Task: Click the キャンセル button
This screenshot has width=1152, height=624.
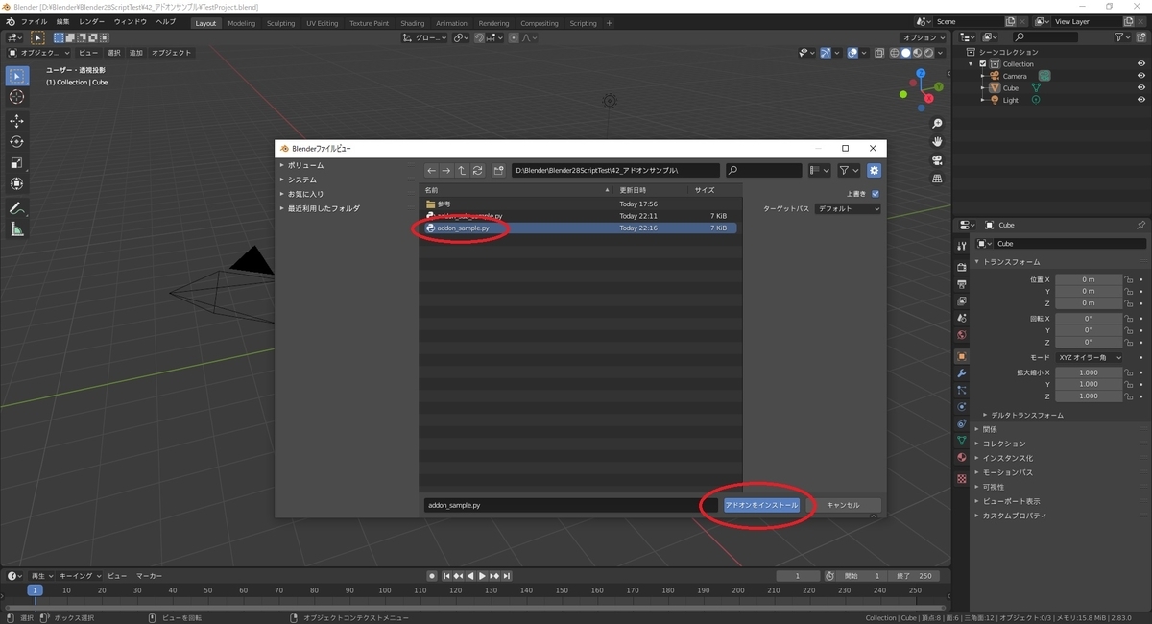Action: [x=843, y=505]
